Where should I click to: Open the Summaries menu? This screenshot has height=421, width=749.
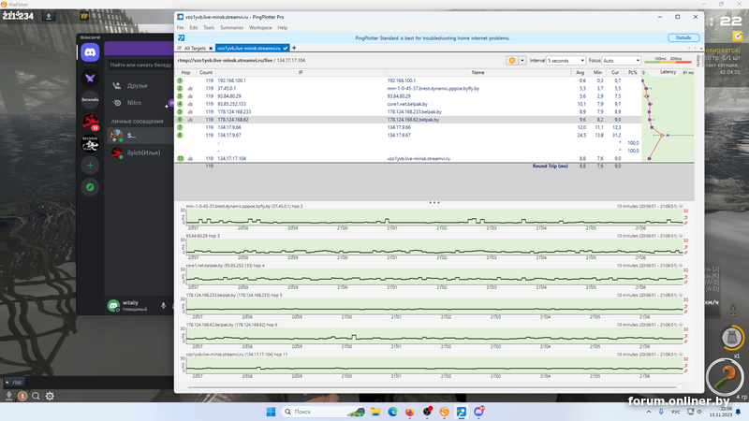coord(232,28)
